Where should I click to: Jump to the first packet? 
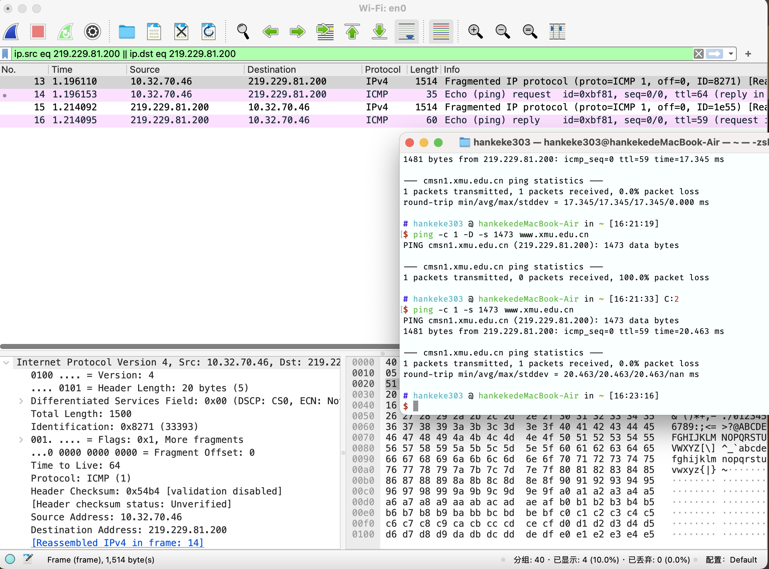pos(352,32)
